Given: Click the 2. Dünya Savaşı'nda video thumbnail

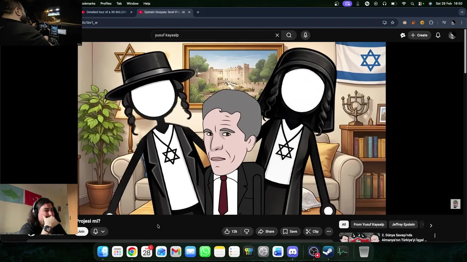Looking at the screenshot, I should pos(359,238).
